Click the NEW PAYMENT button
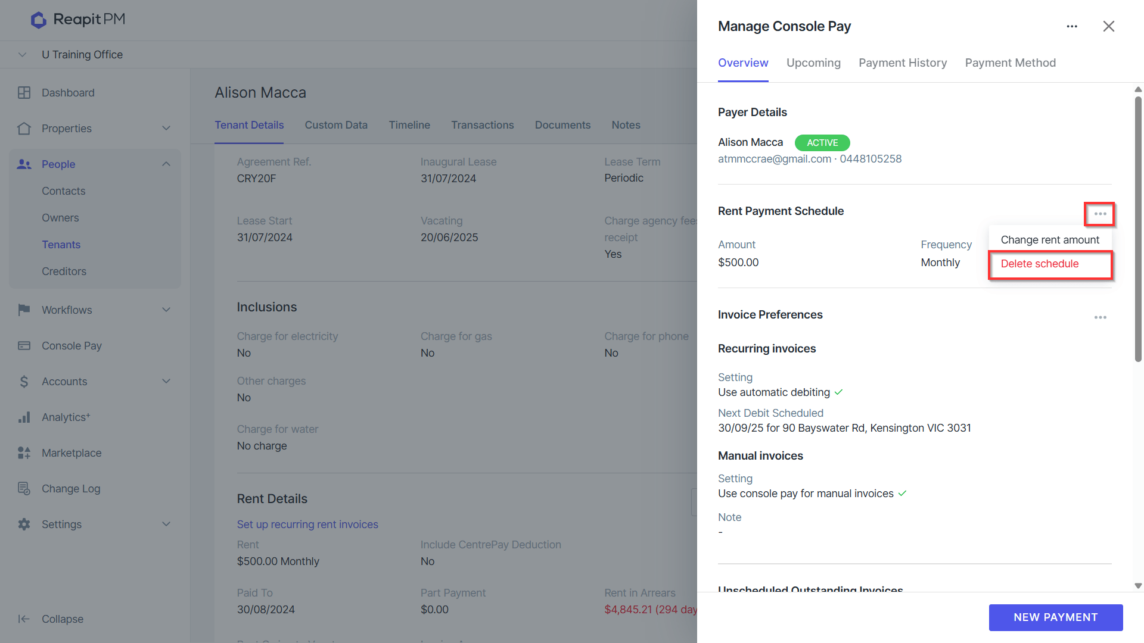Viewport: 1144px width, 643px height. tap(1055, 617)
